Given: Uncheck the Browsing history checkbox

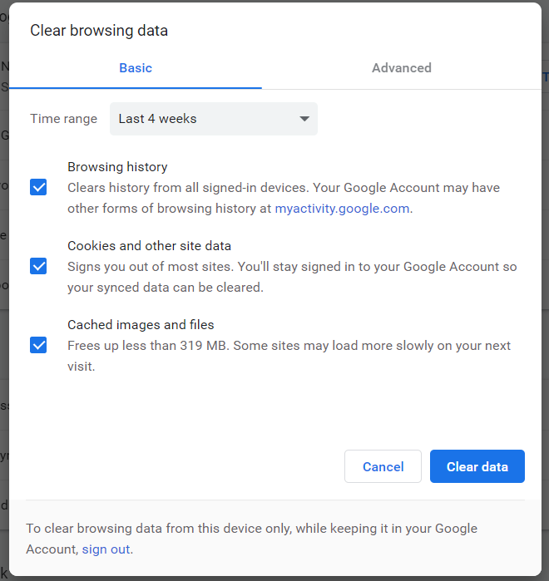Looking at the screenshot, I should click(38, 187).
